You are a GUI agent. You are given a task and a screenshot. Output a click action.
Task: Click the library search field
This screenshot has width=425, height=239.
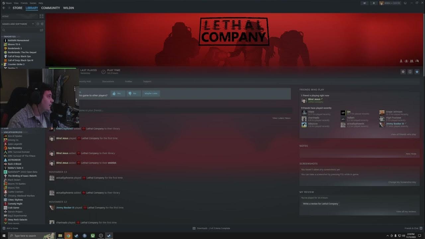coord(20,30)
